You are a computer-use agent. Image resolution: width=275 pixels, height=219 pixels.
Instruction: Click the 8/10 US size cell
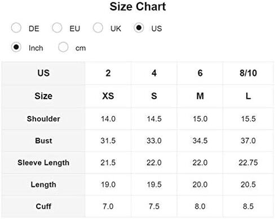(x=248, y=73)
